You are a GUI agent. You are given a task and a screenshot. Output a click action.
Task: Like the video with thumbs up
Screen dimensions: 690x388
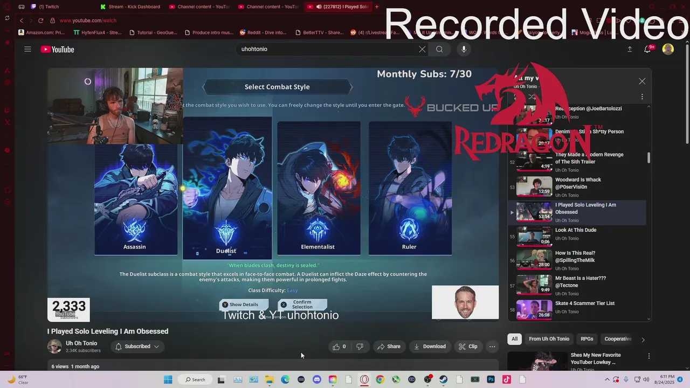[339, 347]
